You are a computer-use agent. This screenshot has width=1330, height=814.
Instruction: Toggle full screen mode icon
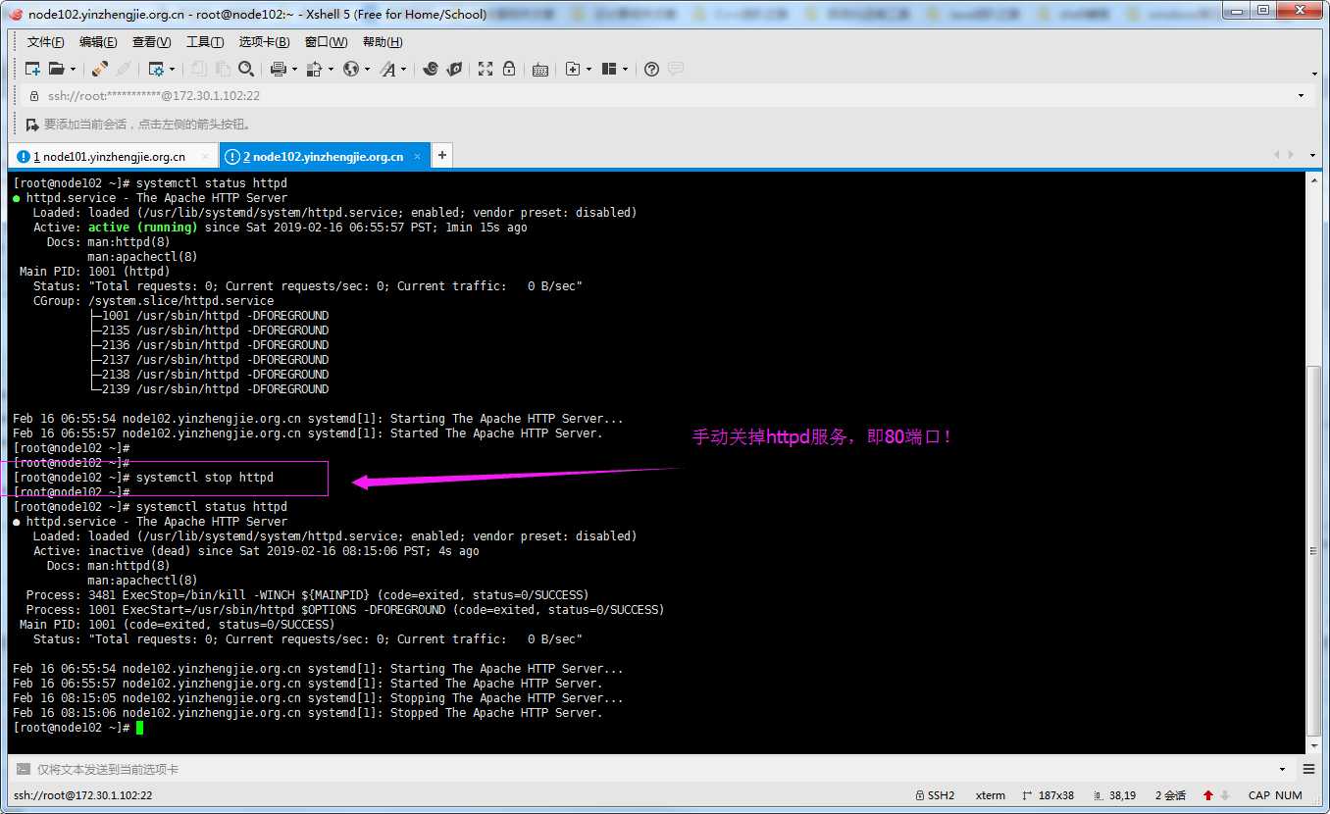486,69
